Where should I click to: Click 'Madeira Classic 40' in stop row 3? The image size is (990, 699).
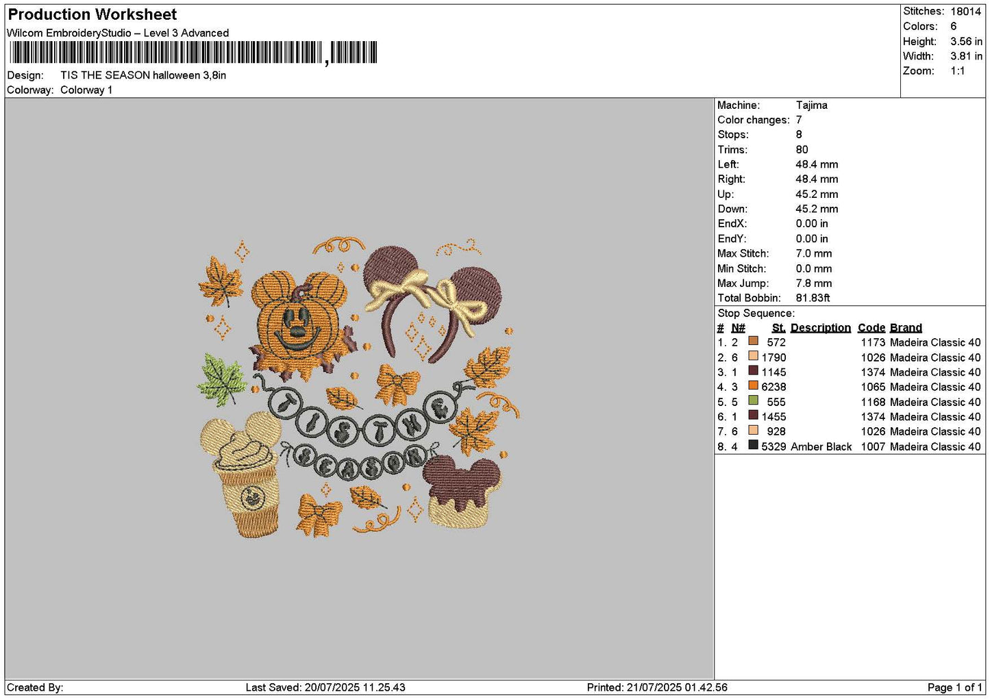[x=935, y=372]
